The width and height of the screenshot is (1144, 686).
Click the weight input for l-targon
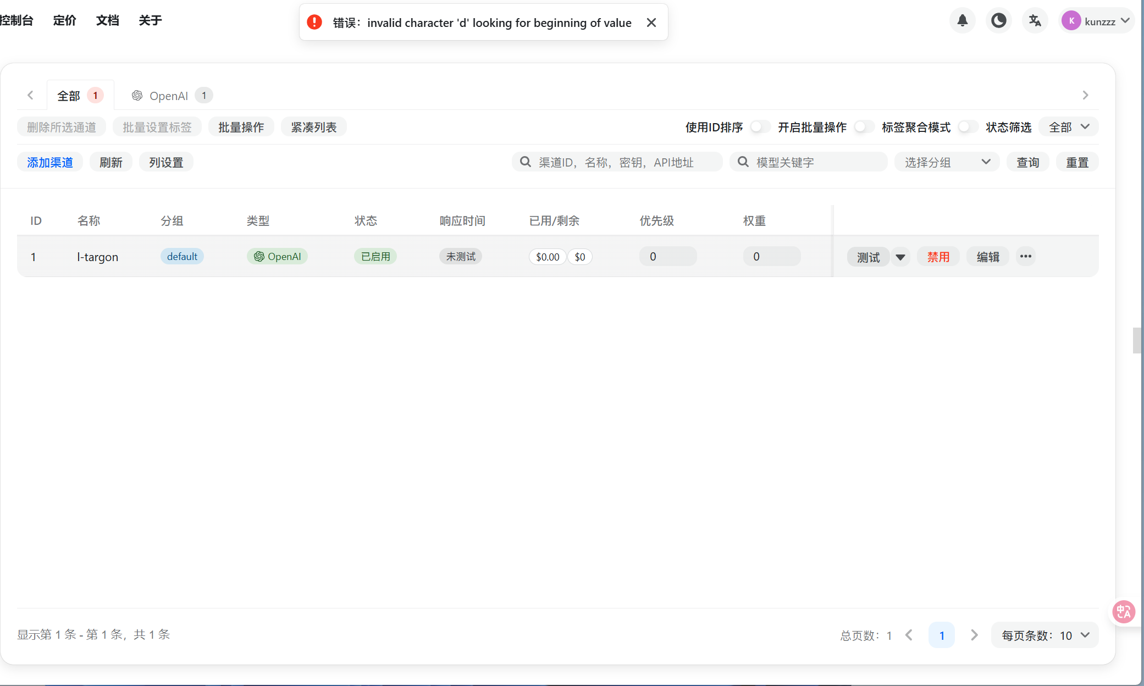[772, 256]
